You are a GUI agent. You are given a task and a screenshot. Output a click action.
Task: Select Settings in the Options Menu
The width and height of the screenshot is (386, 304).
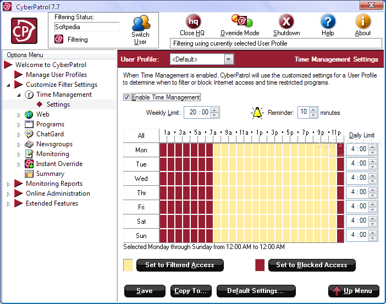(x=58, y=104)
